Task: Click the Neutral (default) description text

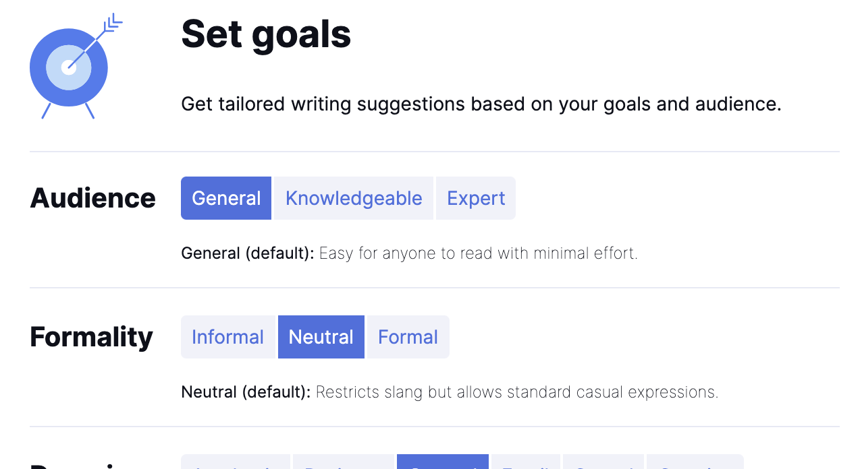Action: (450, 392)
